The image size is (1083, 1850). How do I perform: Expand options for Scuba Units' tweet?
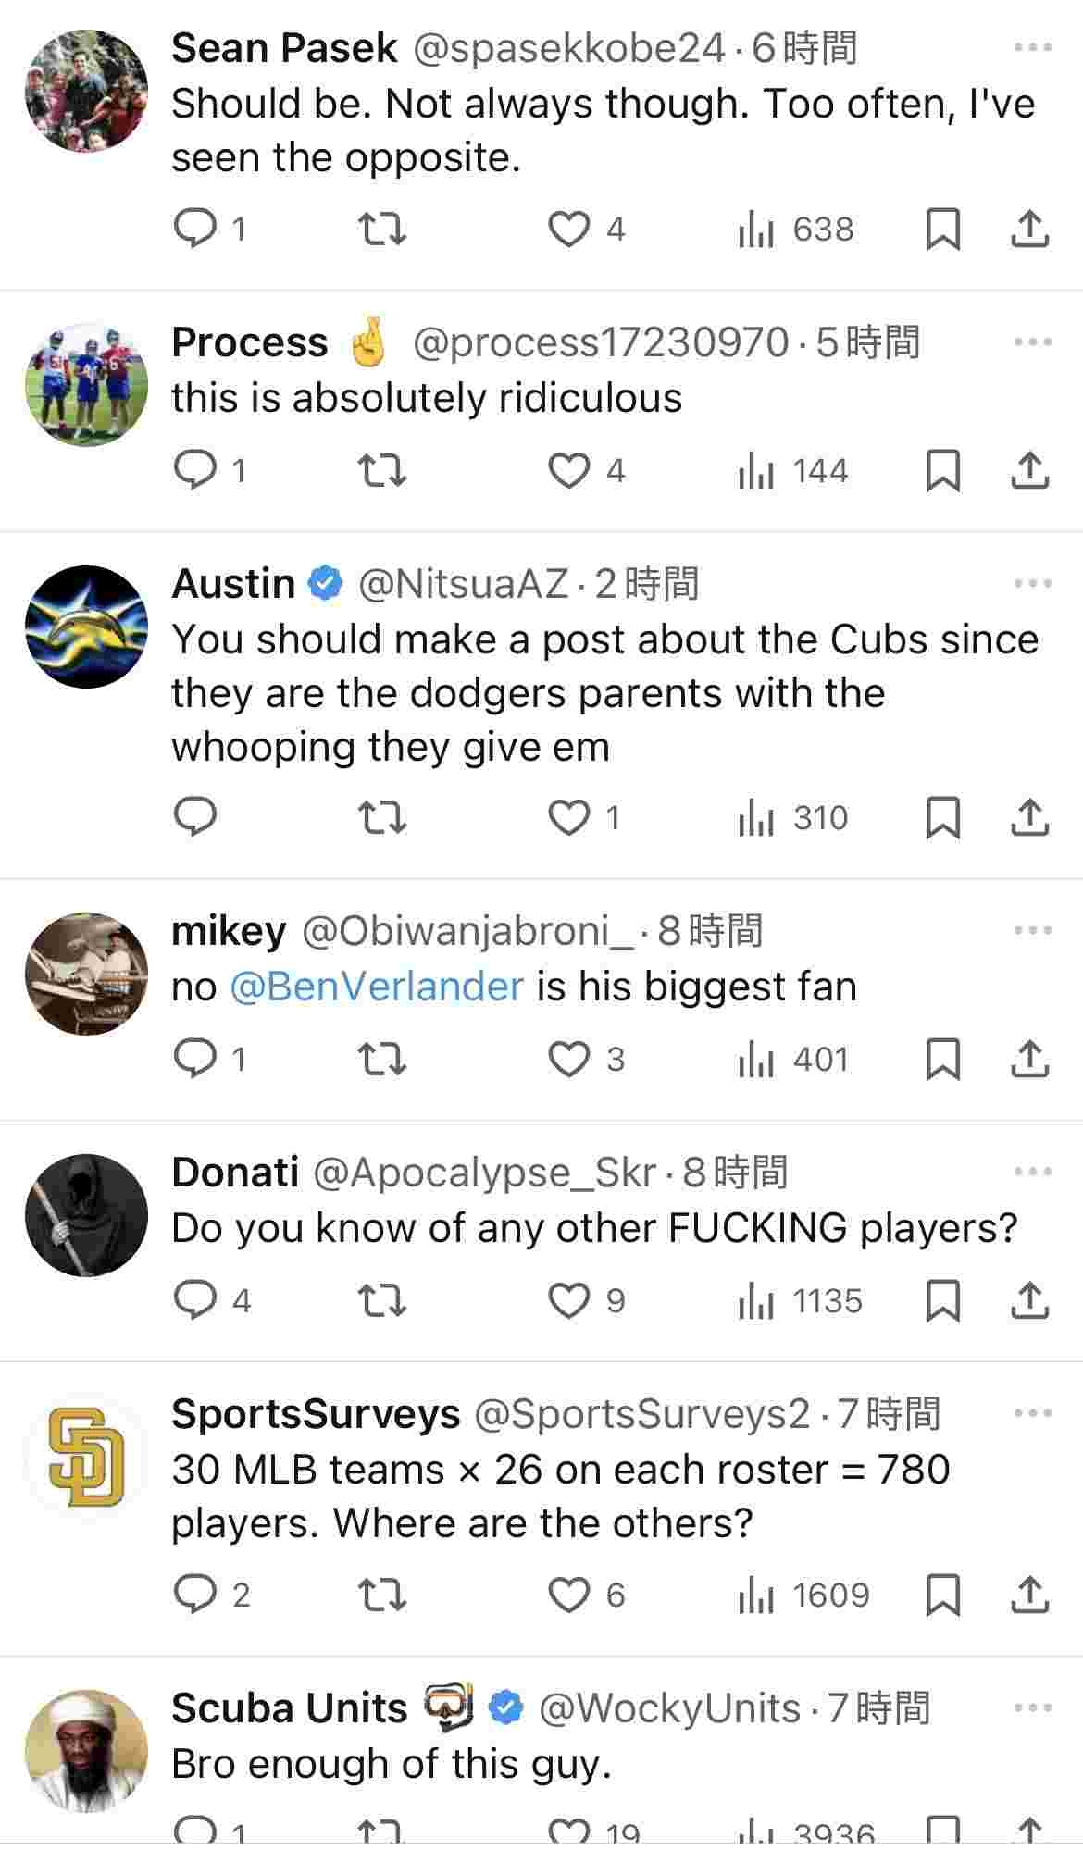click(1032, 1708)
